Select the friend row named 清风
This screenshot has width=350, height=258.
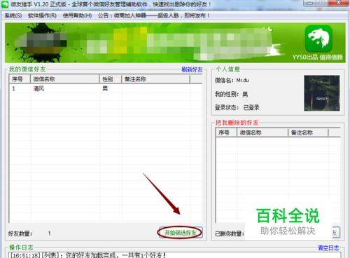pyautogui.click(x=106, y=89)
